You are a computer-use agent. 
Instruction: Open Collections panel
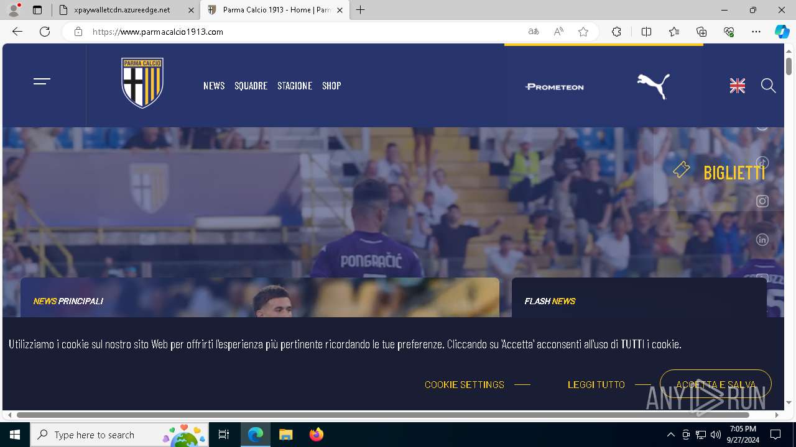coord(701,32)
